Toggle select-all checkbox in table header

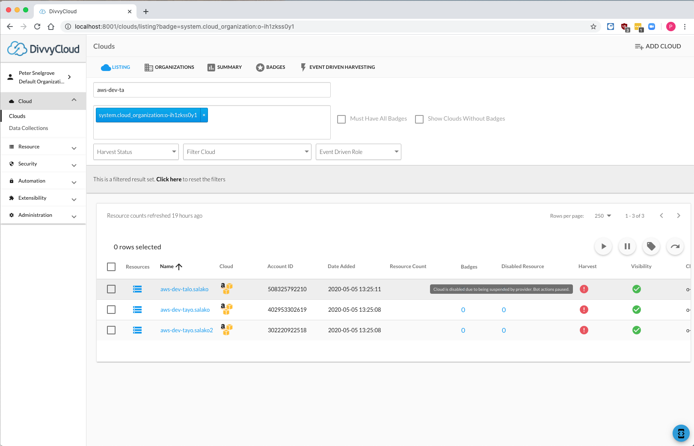[x=111, y=267]
